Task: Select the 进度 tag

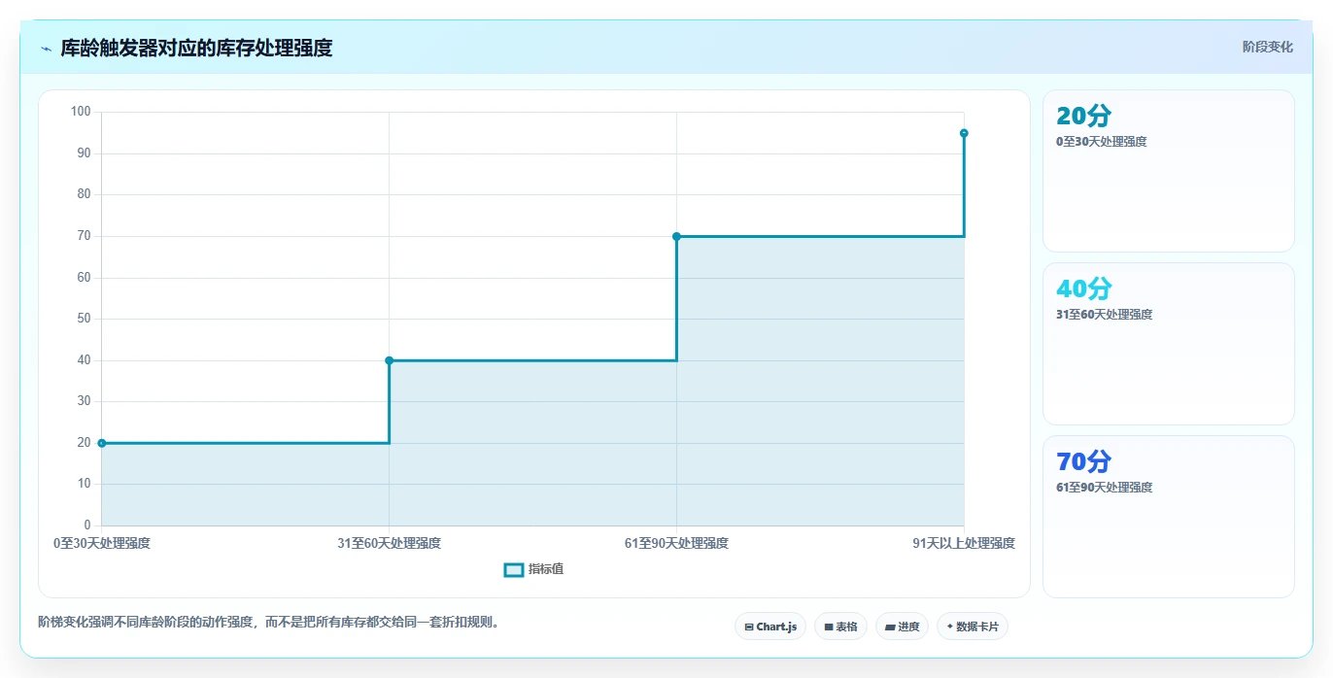Action: (902, 627)
